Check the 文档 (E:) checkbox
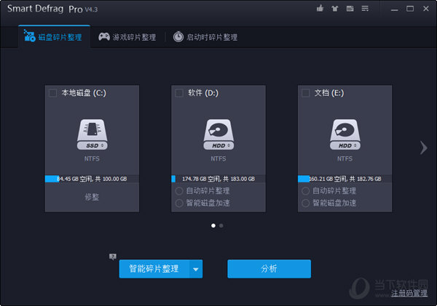The width and height of the screenshot is (437, 306). tap(306, 92)
